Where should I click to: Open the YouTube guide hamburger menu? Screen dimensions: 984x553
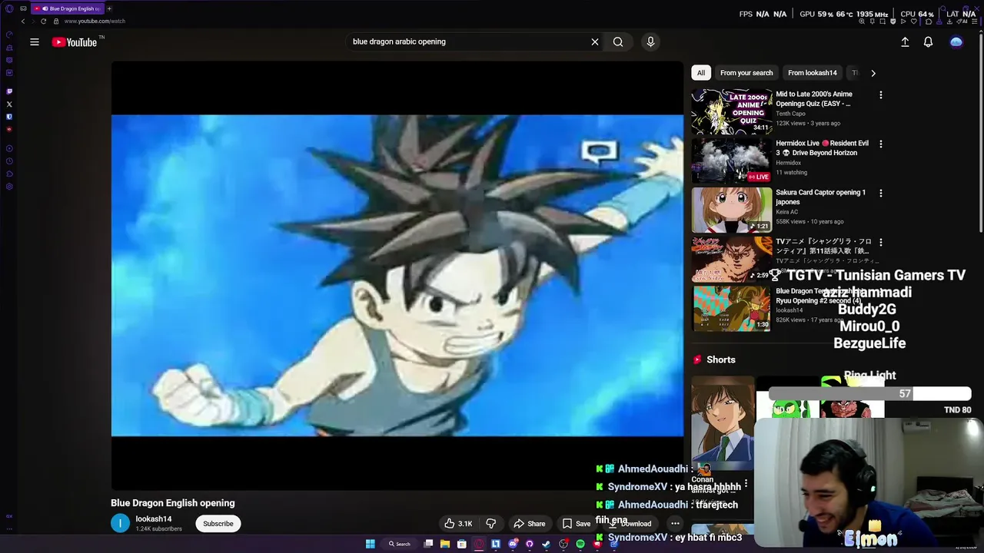35,42
